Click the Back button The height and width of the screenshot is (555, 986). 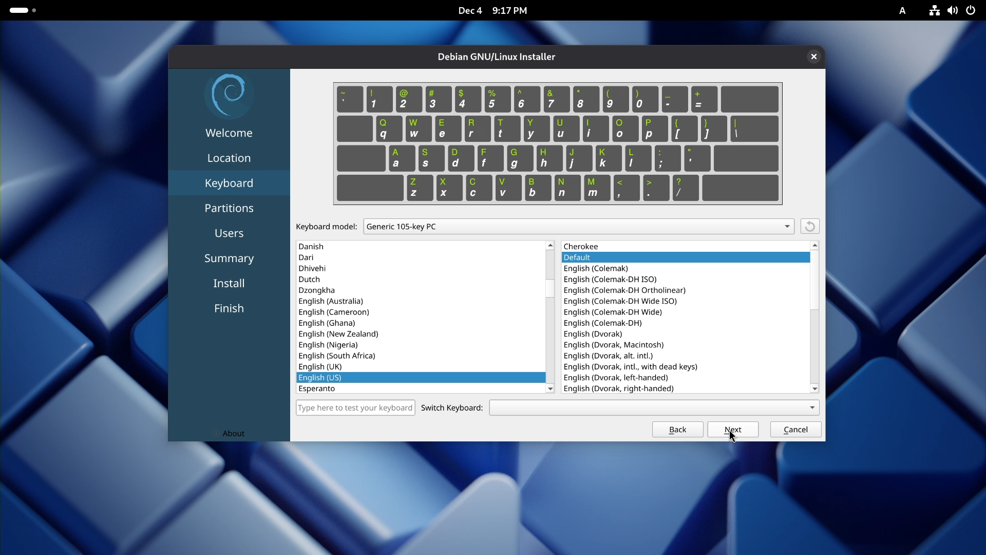pyautogui.click(x=677, y=430)
